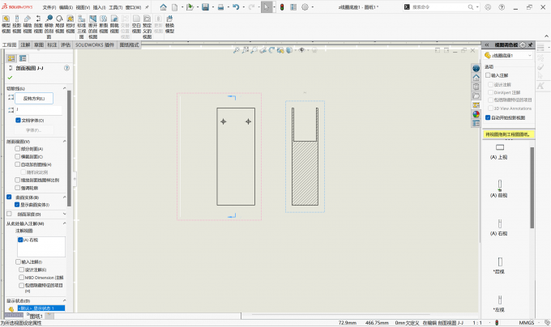Viewport: 551px width, 327px height.
Task: Click the 反转方向 (Flip Direction) button
Action: (34, 99)
